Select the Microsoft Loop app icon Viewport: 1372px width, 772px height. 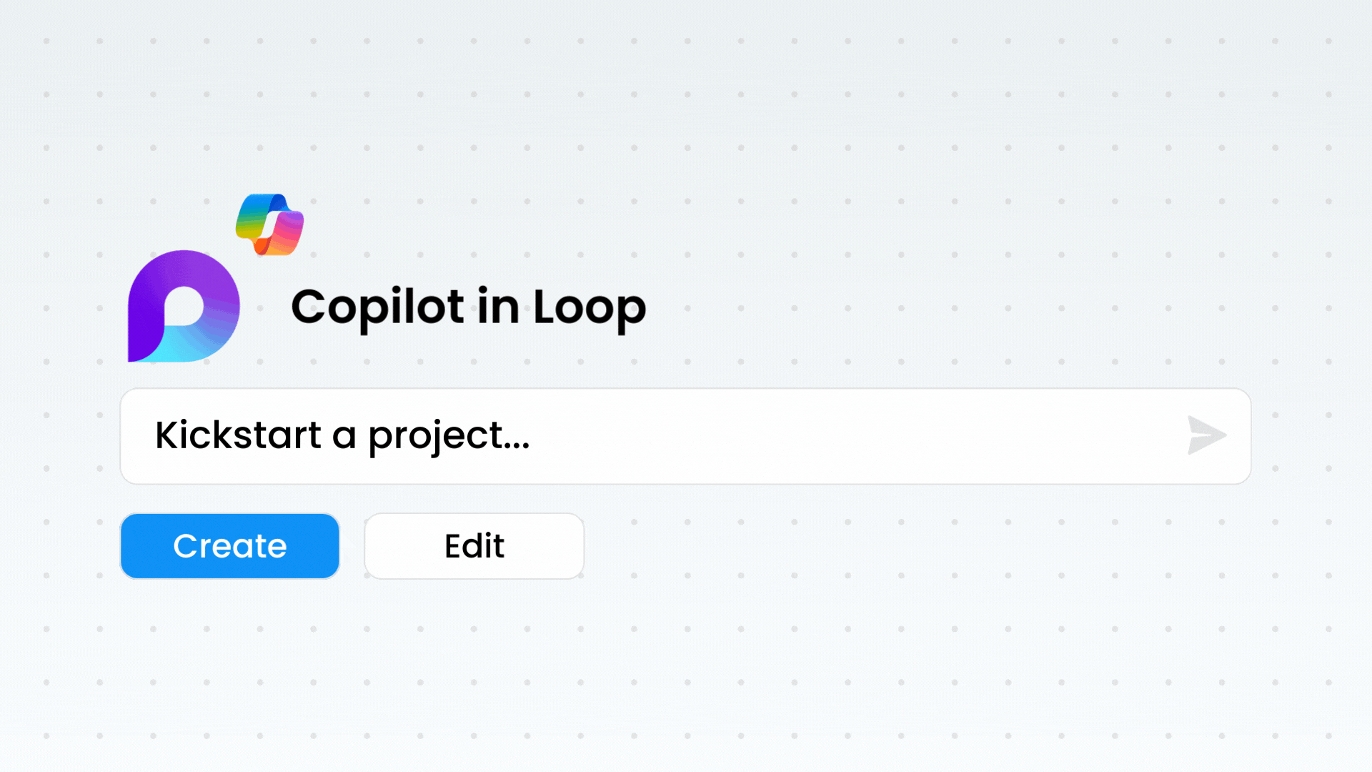(x=183, y=306)
